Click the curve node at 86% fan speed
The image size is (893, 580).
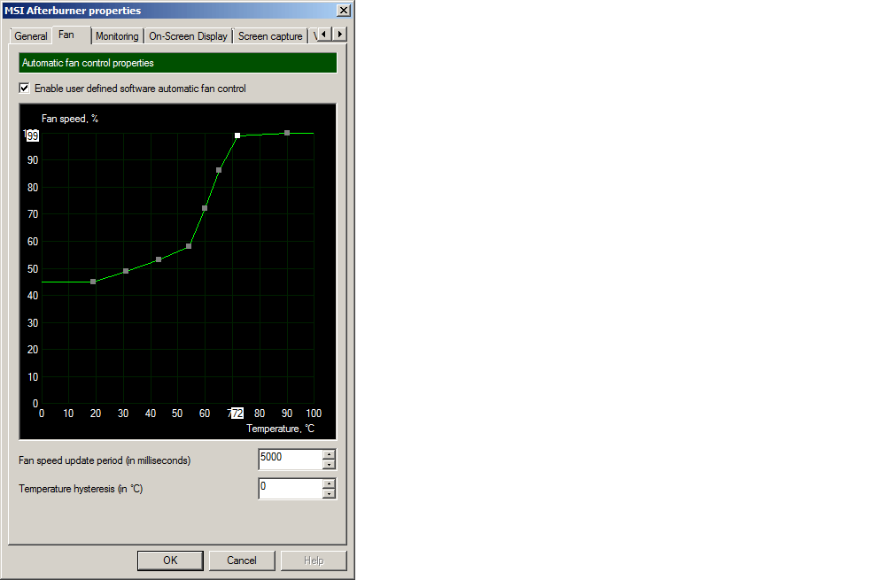click(x=219, y=170)
